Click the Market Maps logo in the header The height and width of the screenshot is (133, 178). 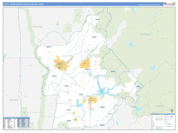(x=168, y=4)
